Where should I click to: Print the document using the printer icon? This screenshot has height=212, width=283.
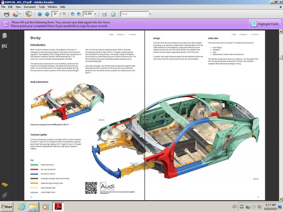coord(7,14)
